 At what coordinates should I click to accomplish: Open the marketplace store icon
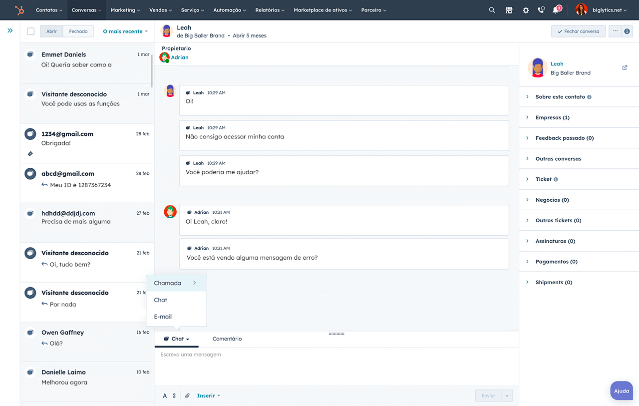509,10
